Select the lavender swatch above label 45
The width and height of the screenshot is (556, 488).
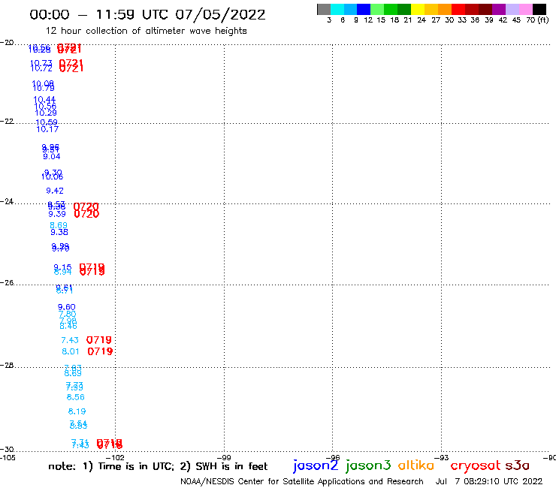pyautogui.click(x=512, y=9)
